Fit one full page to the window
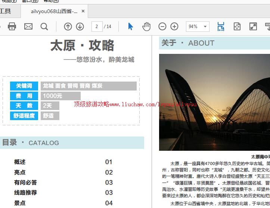This screenshot has width=270, height=208. (x=237, y=27)
